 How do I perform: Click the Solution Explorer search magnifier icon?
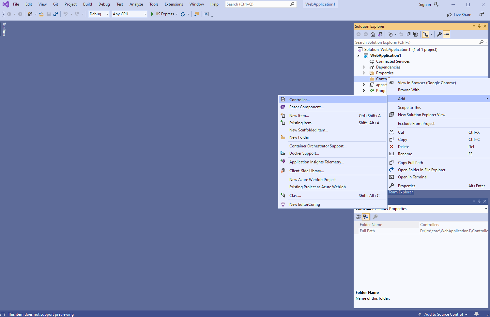coord(482,42)
